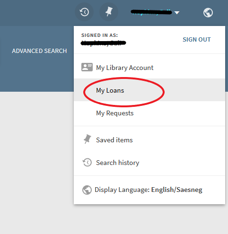Click the SIGNED IN AS heading

[100, 35]
